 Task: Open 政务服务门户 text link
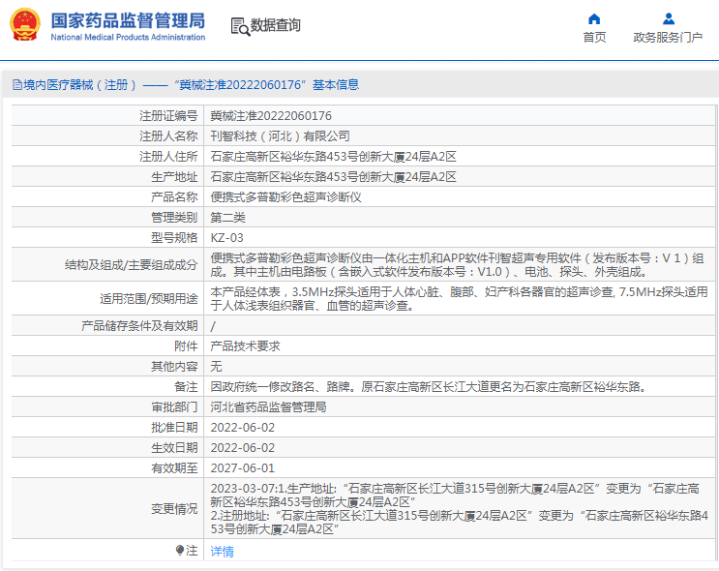point(668,37)
